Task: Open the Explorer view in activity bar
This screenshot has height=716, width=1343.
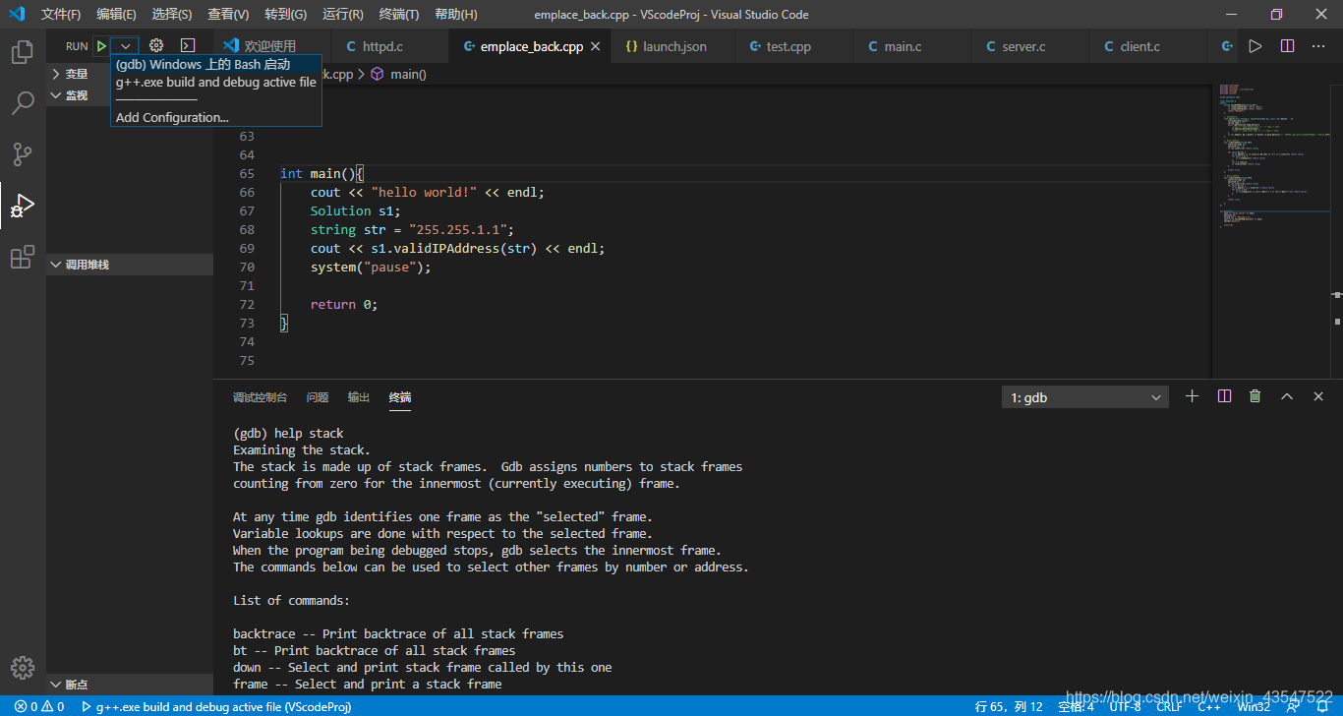Action: [22, 52]
